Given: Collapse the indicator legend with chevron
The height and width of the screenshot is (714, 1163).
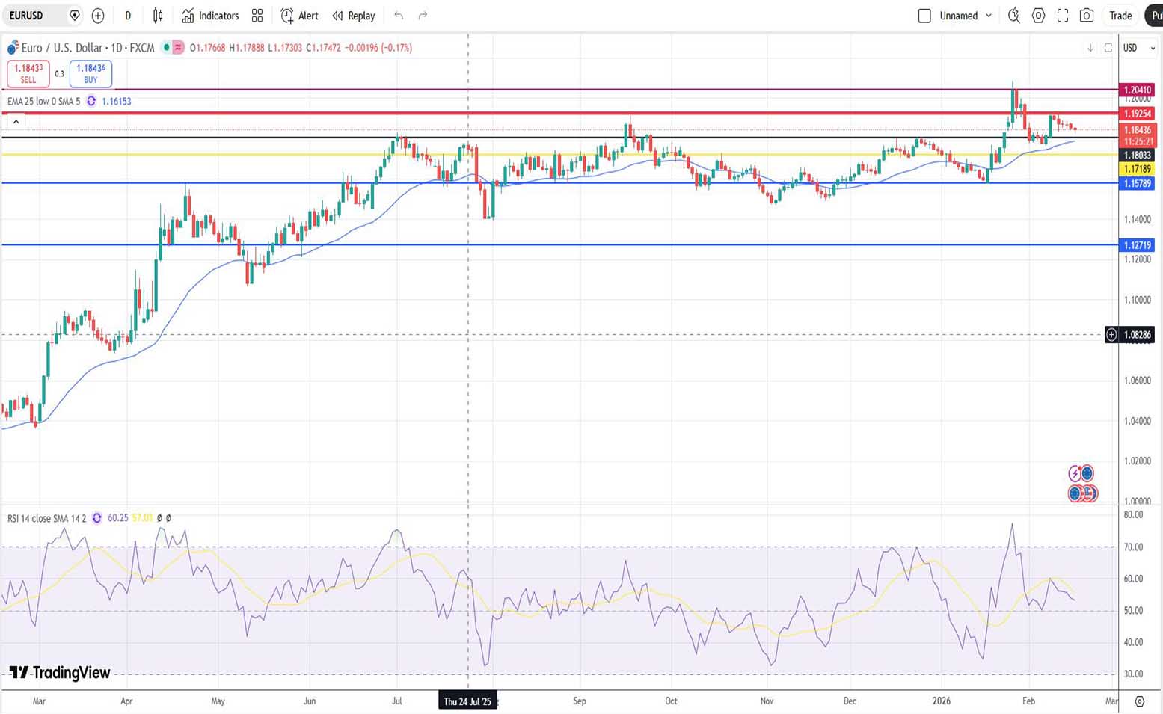Looking at the screenshot, I should coord(16,121).
